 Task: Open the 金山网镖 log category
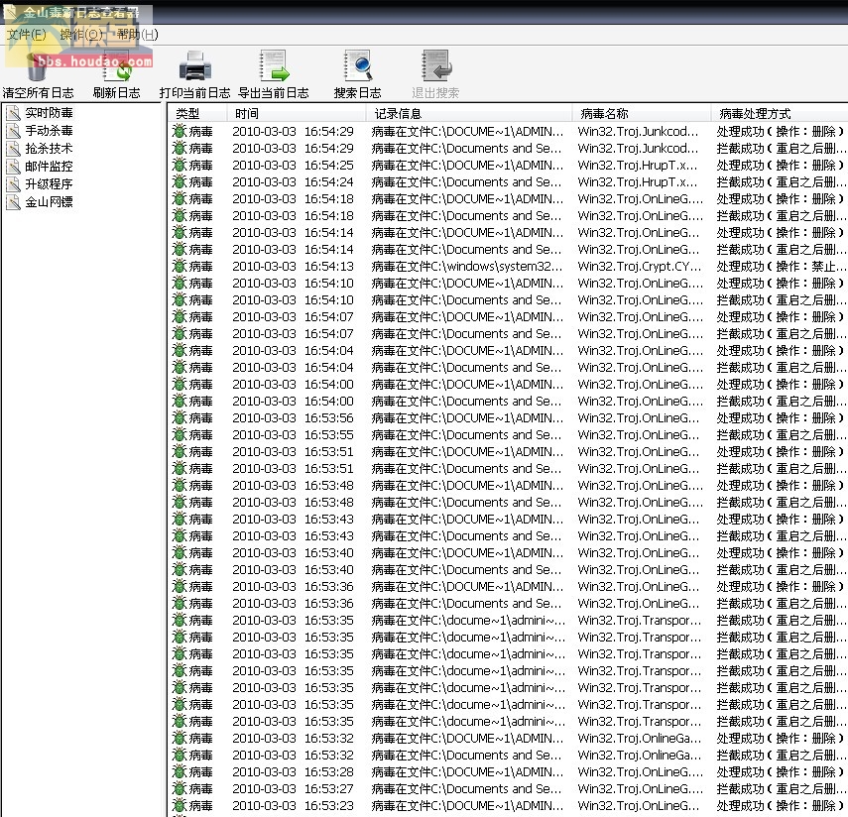tap(49, 202)
